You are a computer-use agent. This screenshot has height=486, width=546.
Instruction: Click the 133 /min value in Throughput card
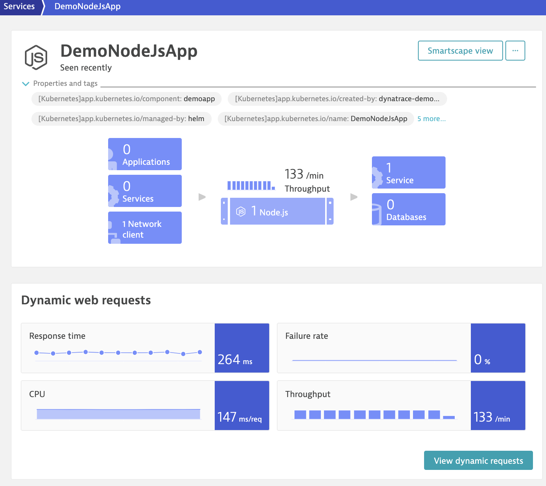point(498,406)
